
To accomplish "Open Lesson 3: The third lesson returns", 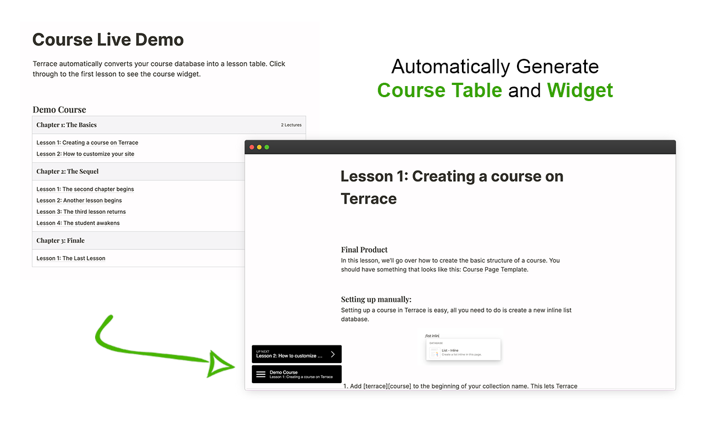I will 81,212.
